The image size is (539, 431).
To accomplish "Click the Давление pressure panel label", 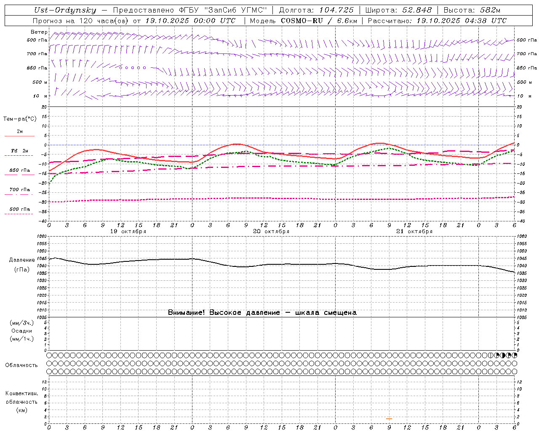I will point(22,260).
